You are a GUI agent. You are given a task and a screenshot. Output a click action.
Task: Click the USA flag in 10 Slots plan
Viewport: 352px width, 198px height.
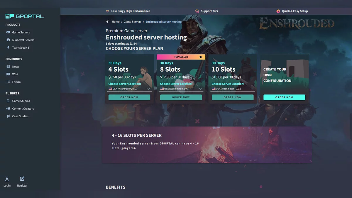[214, 89]
